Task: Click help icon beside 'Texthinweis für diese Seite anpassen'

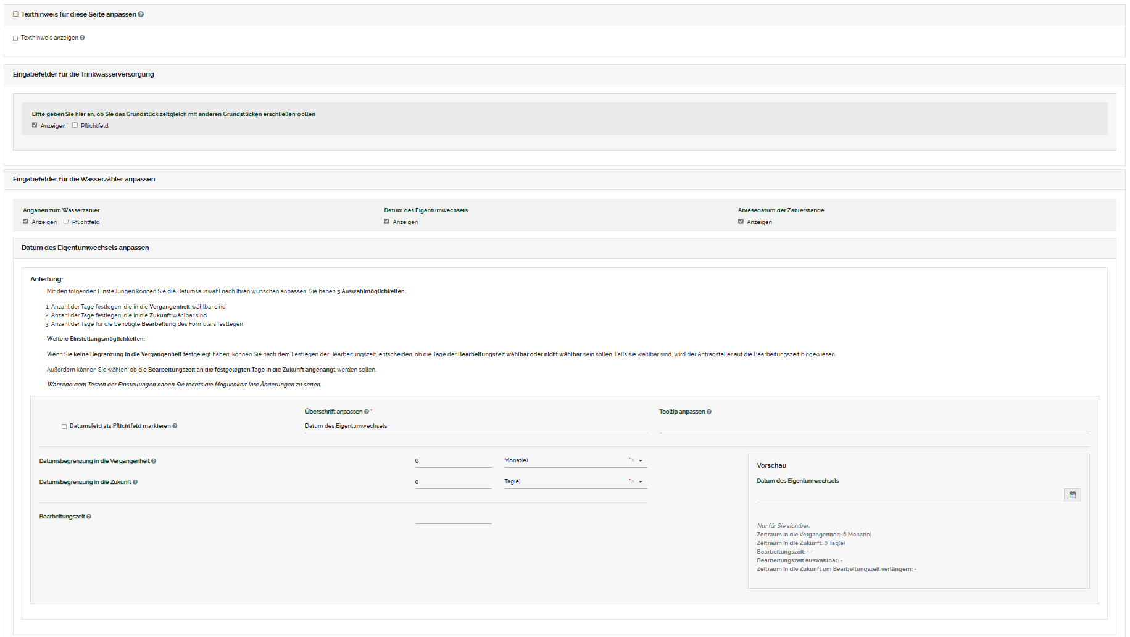Action: coord(141,14)
